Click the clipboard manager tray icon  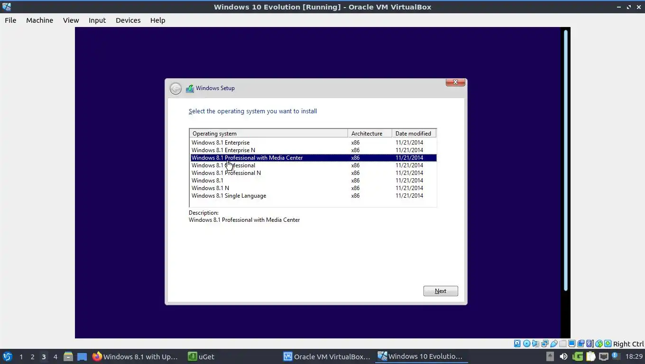[x=590, y=356]
